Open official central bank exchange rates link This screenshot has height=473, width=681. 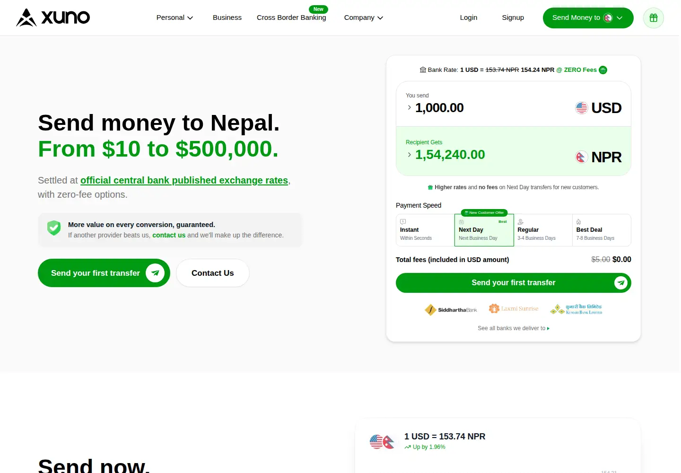(184, 180)
